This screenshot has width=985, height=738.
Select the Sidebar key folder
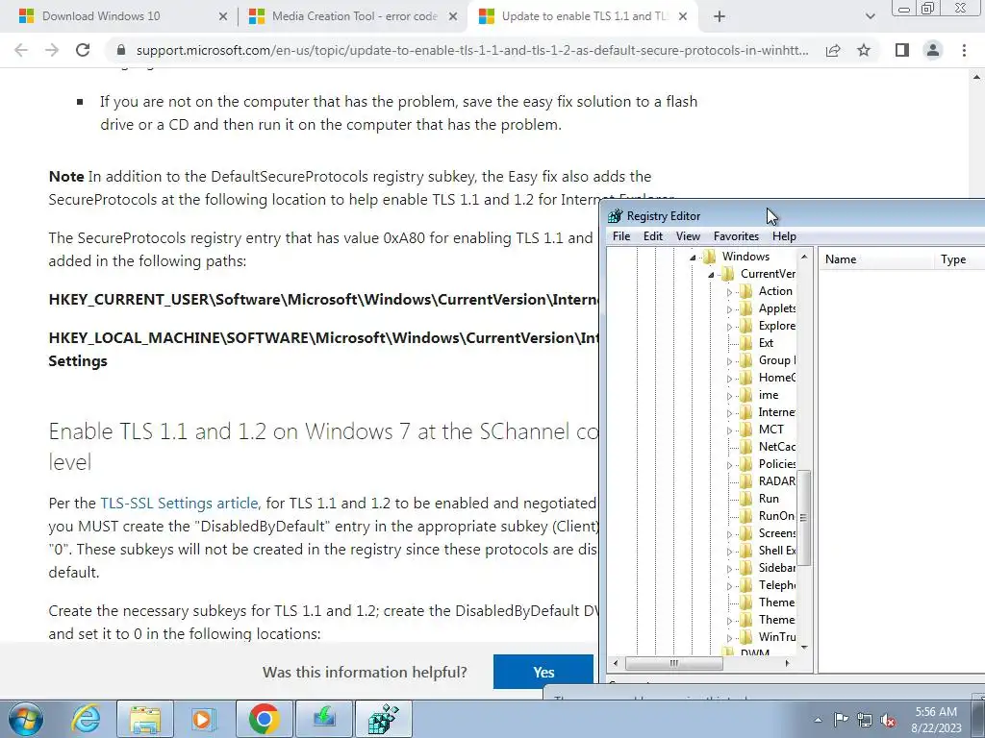pos(768,567)
